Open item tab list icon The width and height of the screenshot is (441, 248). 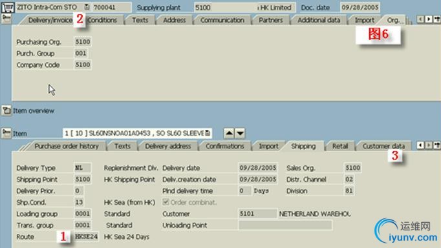[x=436, y=145]
